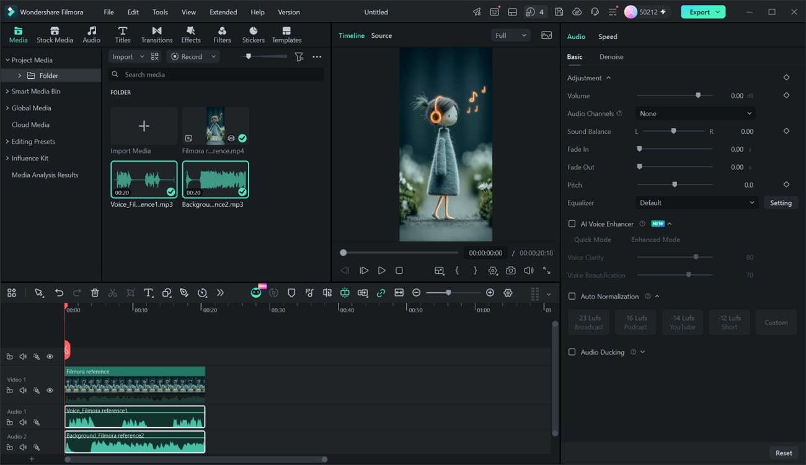Open the File menu
The image size is (806, 465).
click(x=108, y=12)
